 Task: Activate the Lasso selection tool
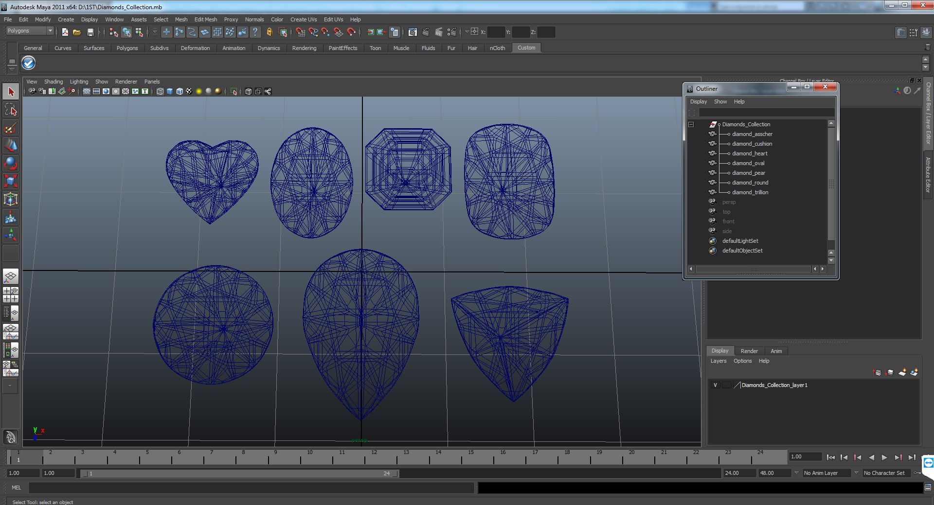tap(11, 110)
